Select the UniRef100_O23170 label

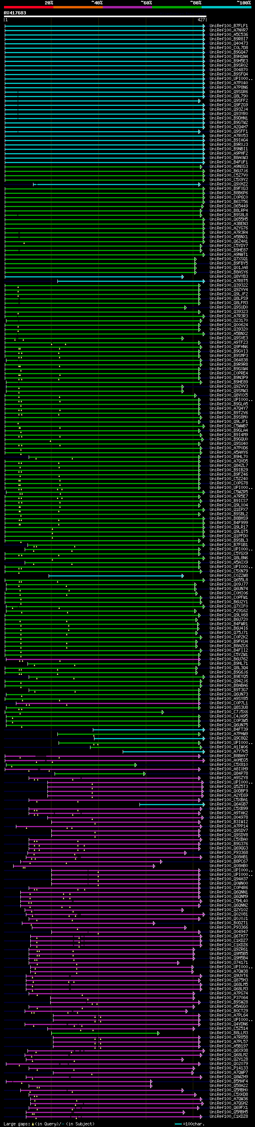[228, 321]
